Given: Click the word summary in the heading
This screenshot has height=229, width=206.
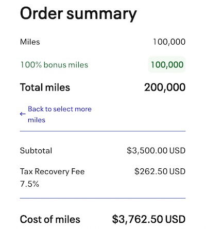Looking at the screenshot, I should (x=101, y=14).
